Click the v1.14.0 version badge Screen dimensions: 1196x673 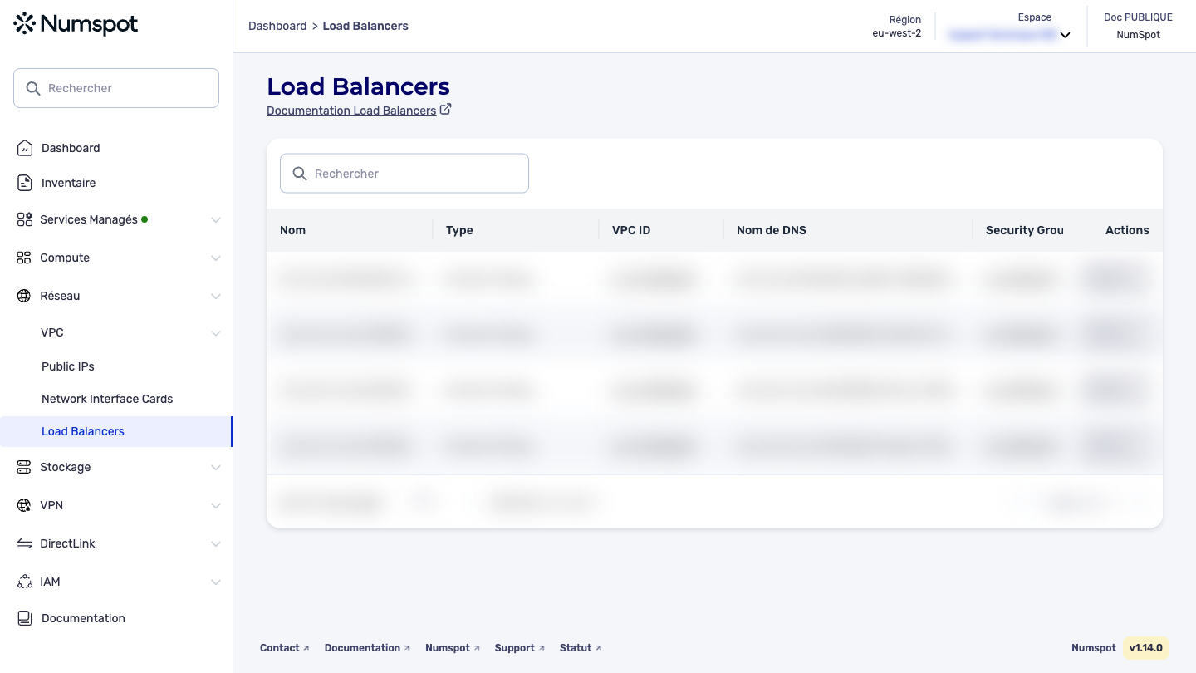pyautogui.click(x=1146, y=648)
